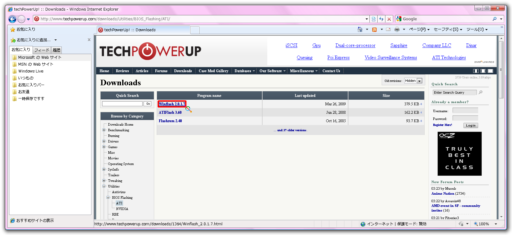Image resolution: width=512 pixels, height=235 pixels.
Task: Click the download arrow next to 93.7 KB
Action: (421, 121)
